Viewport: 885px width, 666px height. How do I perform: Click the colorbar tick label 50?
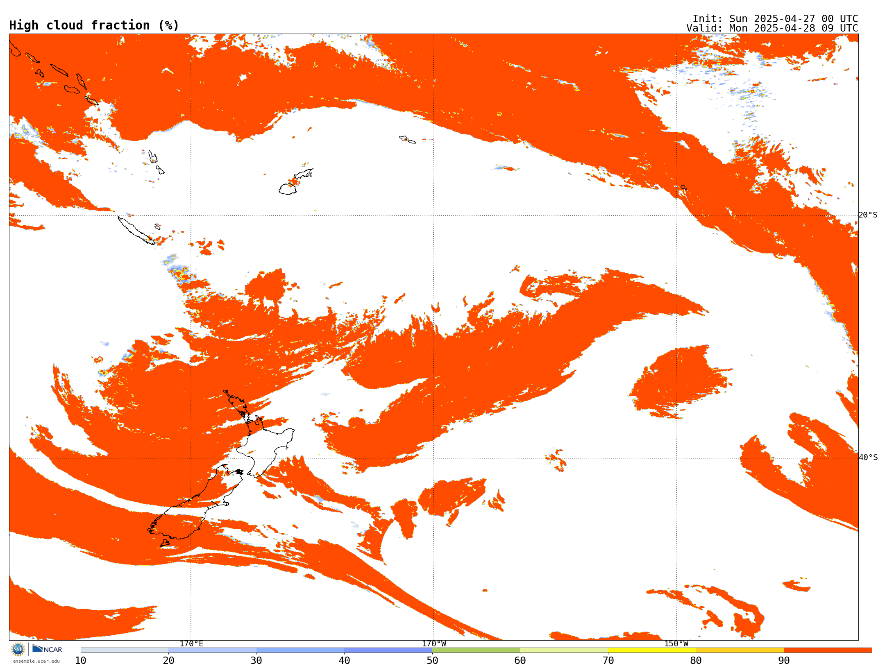[x=432, y=660]
